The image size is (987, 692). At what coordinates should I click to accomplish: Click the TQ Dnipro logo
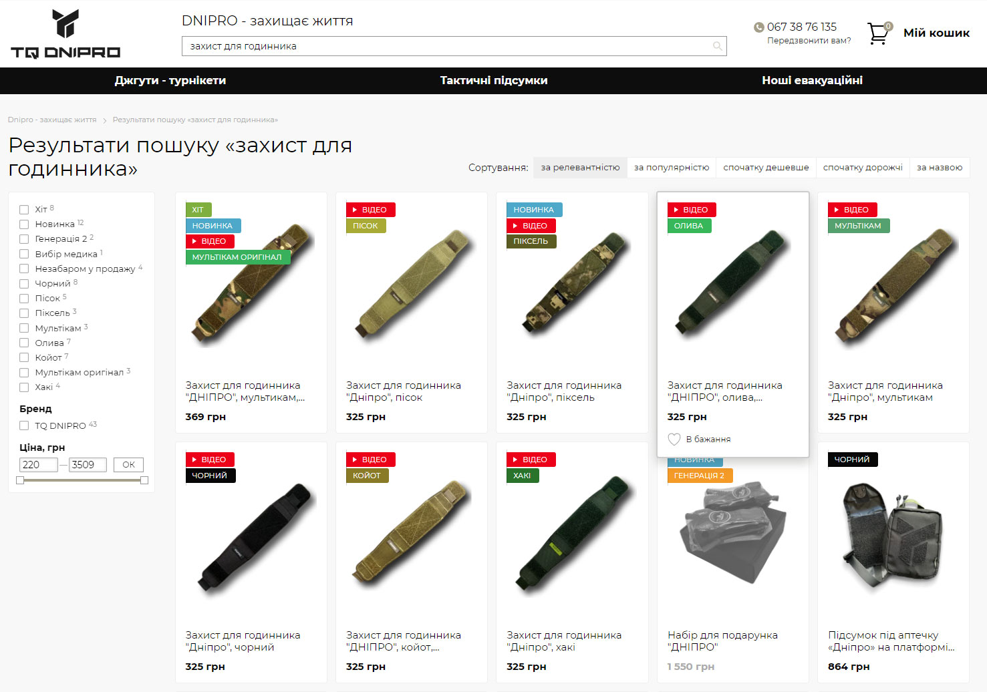[x=65, y=34]
